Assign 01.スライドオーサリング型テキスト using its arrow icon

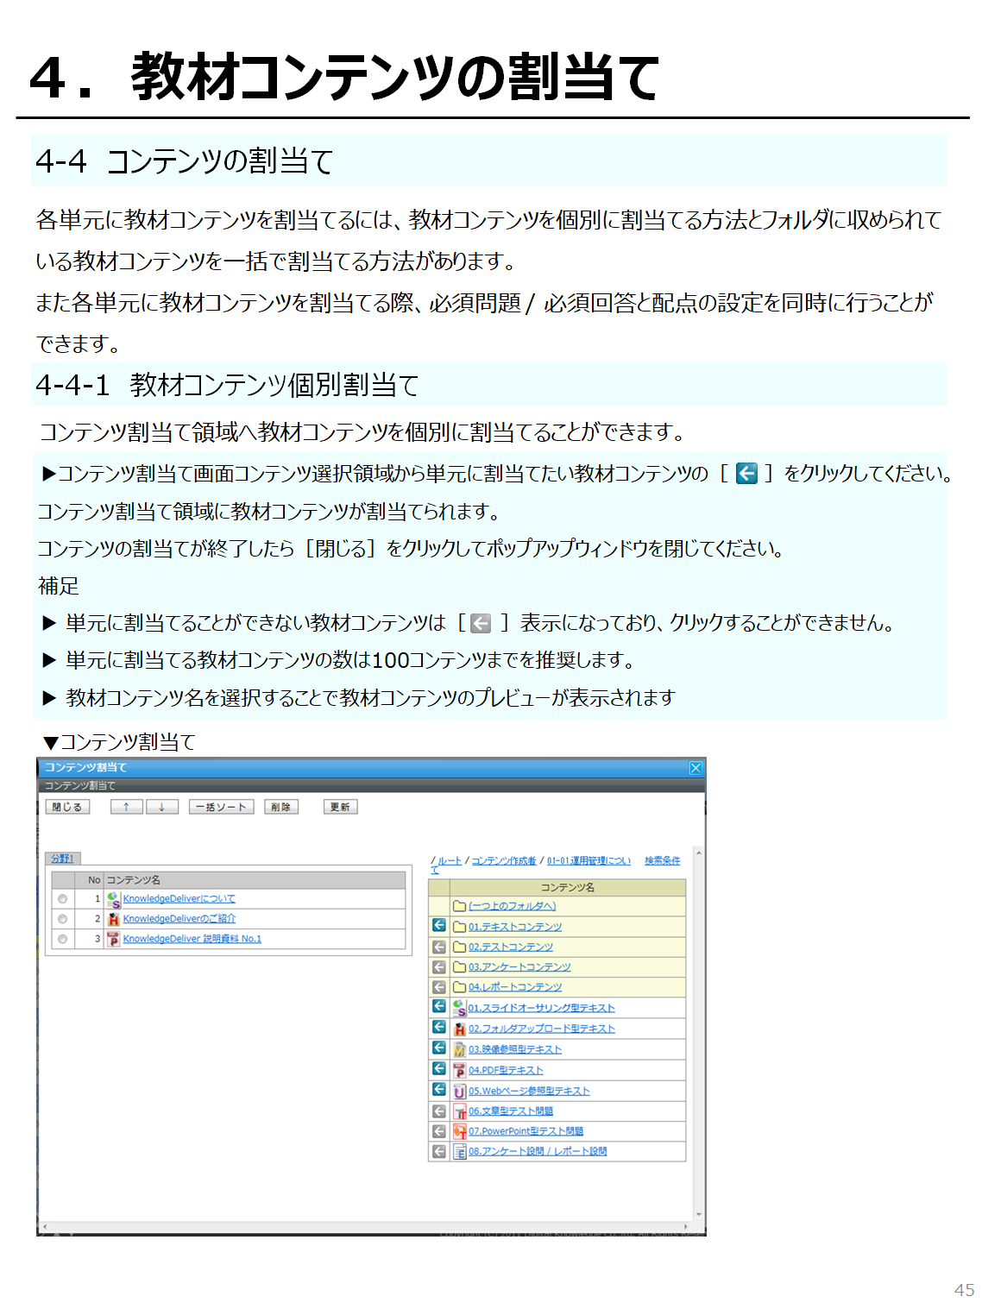[x=439, y=1007]
